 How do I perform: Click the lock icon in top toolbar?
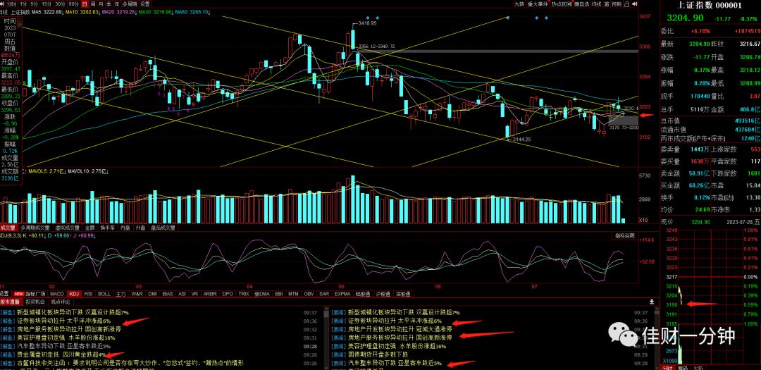[x=626, y=4]
